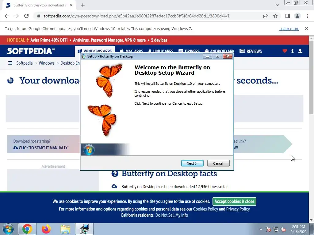This screenshot has width=314, height=235.
Task: Go to the Softpedia breadcrumb link
Action: [25, 63]
